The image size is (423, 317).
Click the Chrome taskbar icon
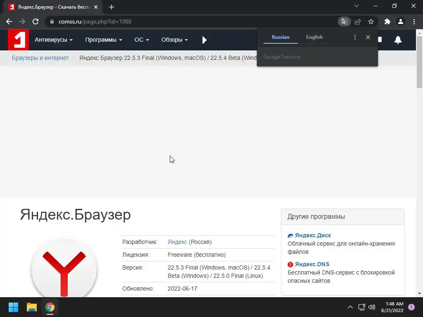50,307
